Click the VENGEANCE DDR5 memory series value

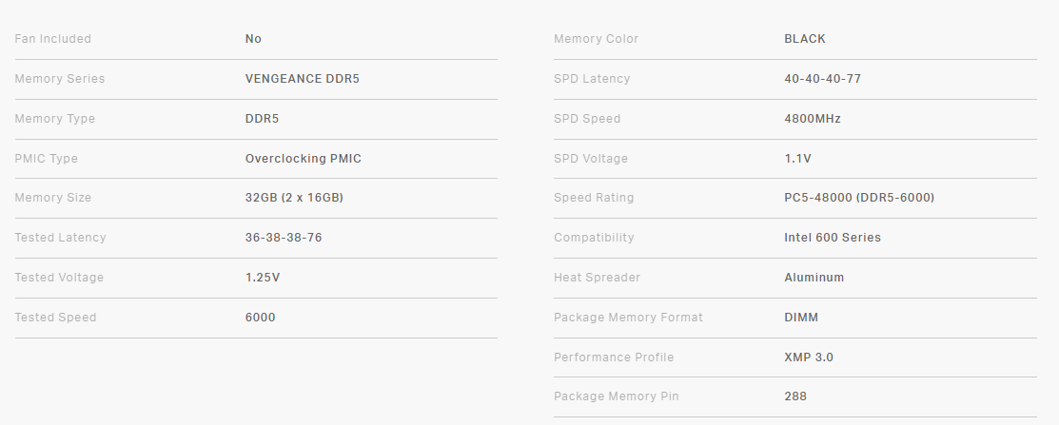(302, 79)
